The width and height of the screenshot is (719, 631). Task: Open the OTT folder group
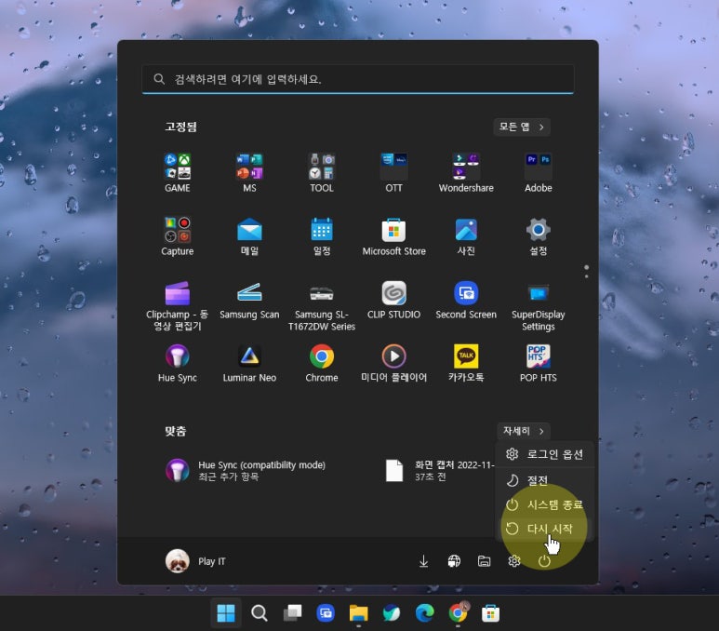[393, 173]
